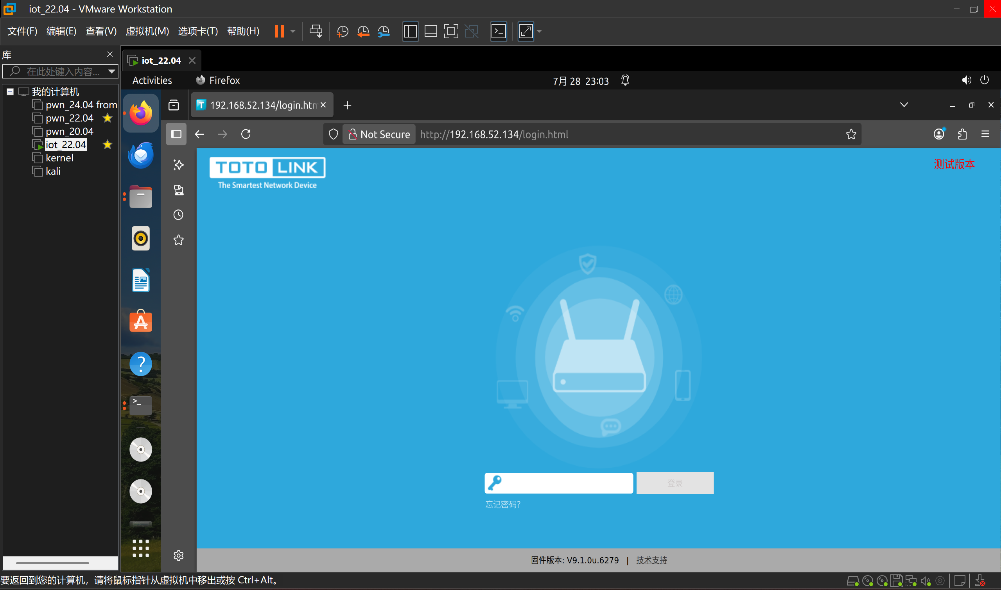This screenshot has width=1001, height=590.
Task: Open the clock and calendar at 7月 28 23:03
Action: pyautogui.click(x=581, y=81)
